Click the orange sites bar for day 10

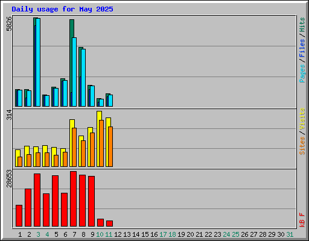click(101, 143)
